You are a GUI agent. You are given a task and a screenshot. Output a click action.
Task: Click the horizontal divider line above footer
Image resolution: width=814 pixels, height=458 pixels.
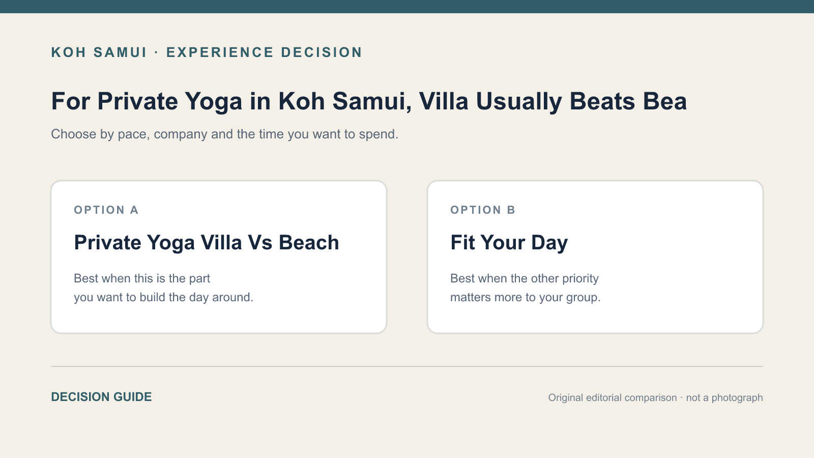tap(407, 366)
